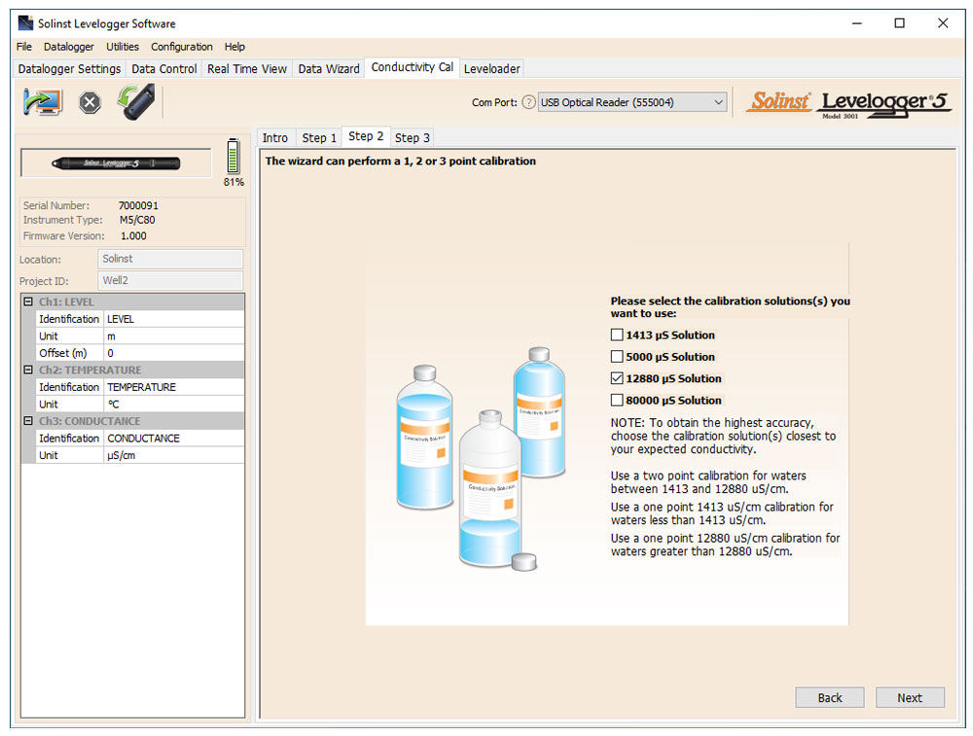Image resolution: width=973 pixels, height=736 pixels.
Task: Tick the 80000 µS Solution checkbox
Action: [617, 400]
